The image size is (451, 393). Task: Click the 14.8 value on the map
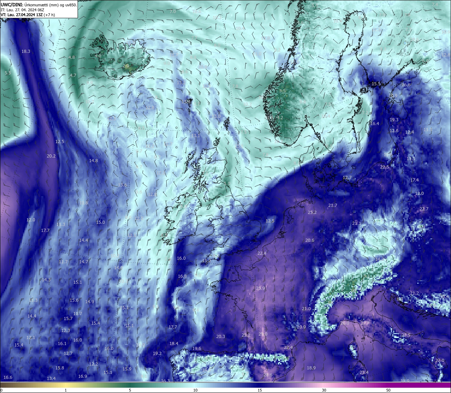point(93,160)
